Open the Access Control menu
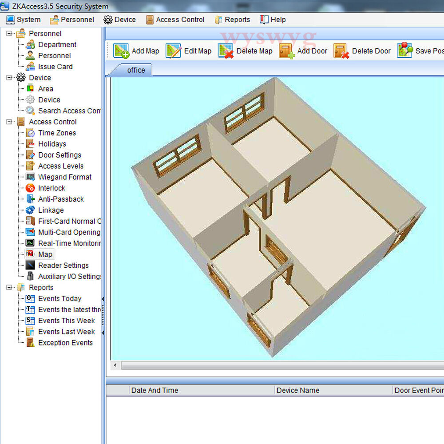 click(175, 20)
